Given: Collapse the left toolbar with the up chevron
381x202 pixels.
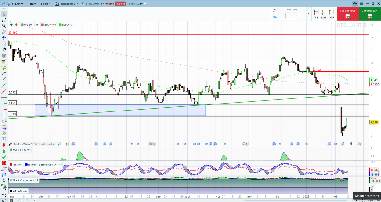Looking at the screenshot, I should coord(4,8).
